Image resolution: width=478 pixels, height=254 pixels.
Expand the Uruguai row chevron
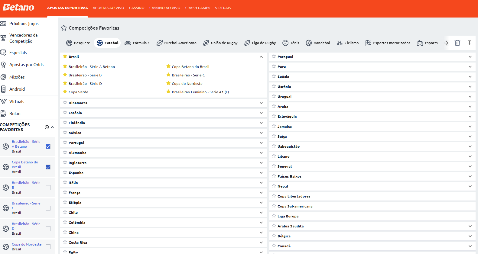click(x=470, y=97)
